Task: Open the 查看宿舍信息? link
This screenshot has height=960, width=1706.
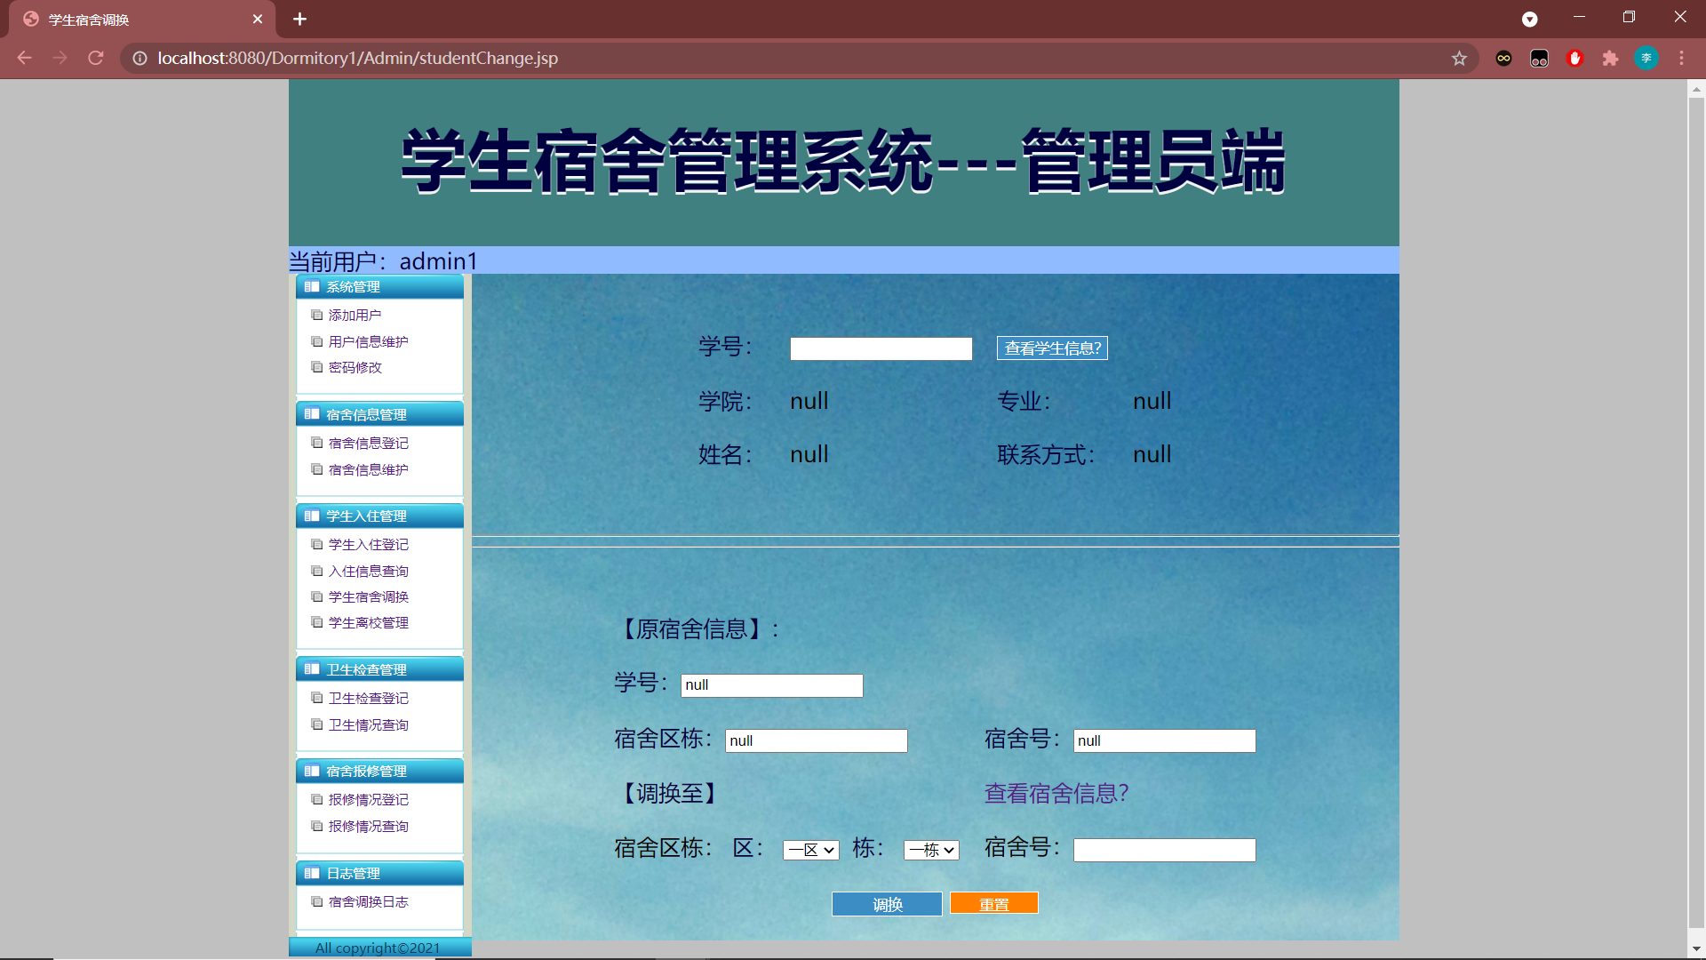Action: pos(1056,793)
